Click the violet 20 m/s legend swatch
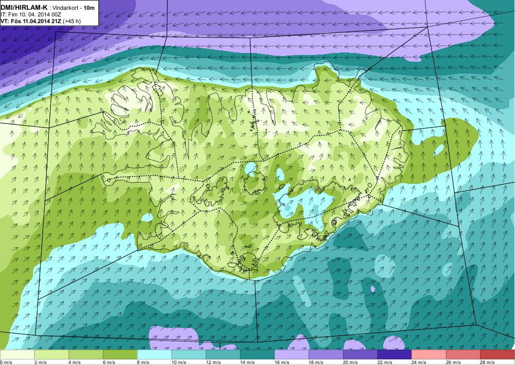This screenshot has height=365, width=515. pyautogui.click(x=360, y=355)
